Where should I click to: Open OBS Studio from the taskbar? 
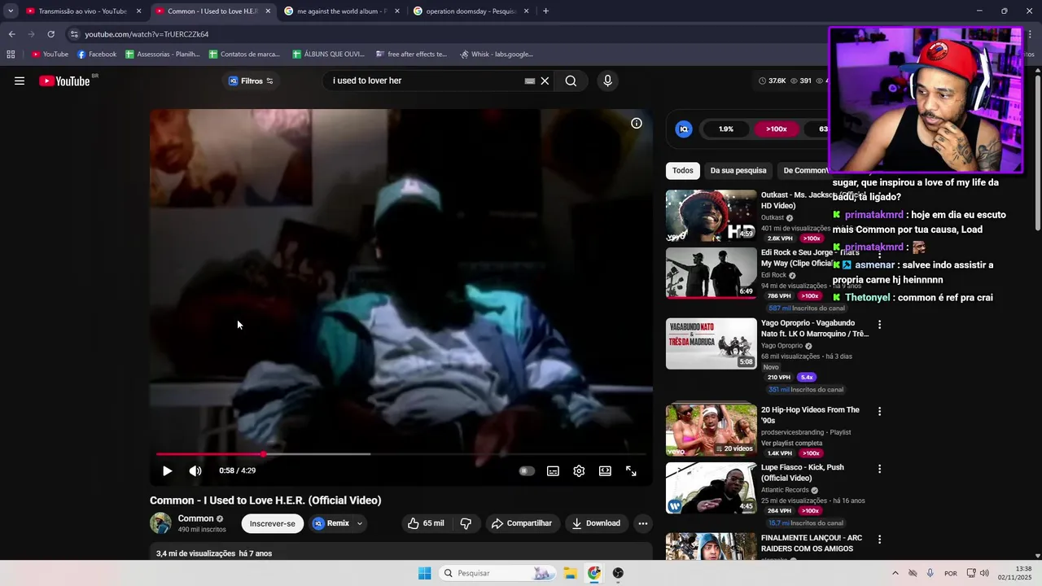tap(618, 573)
